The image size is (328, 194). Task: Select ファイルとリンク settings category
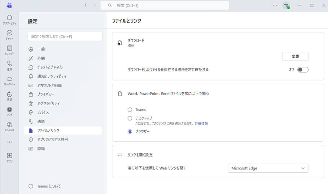(x=63, y=131)
